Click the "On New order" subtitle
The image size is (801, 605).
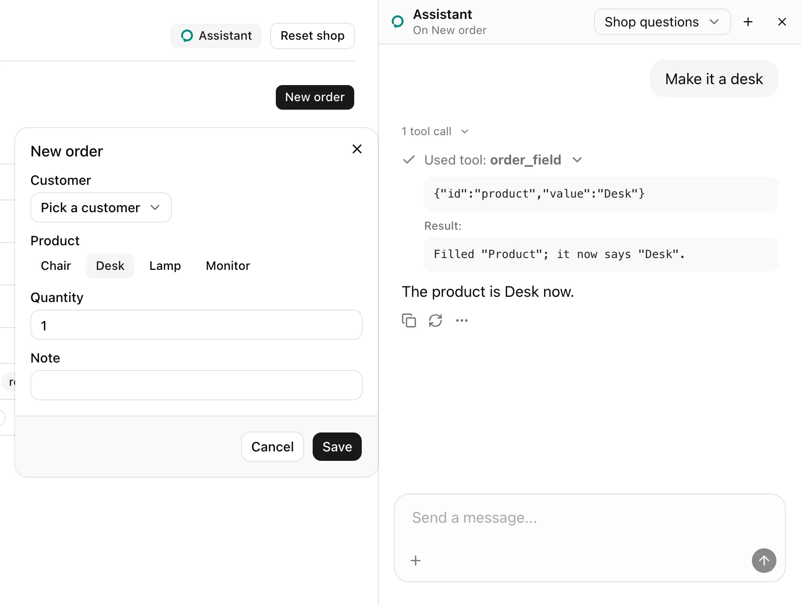(450, 30)
